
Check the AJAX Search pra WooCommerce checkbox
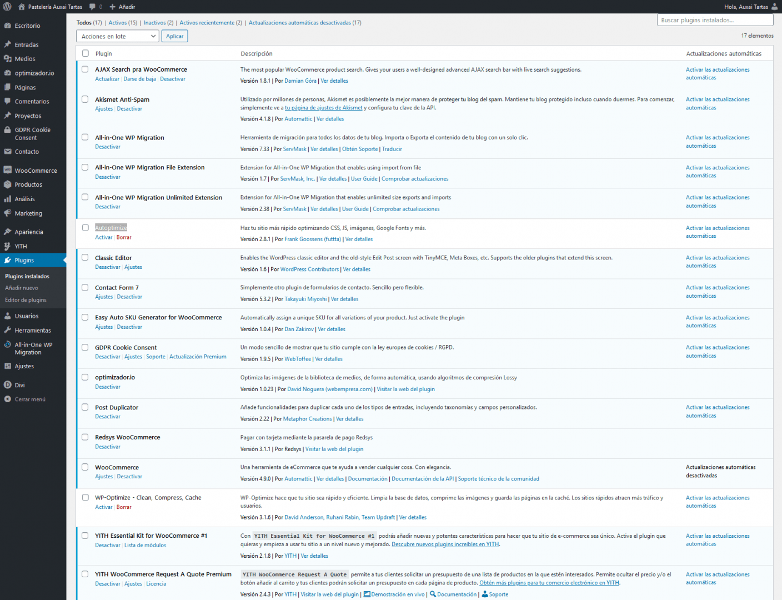[85, 69]
